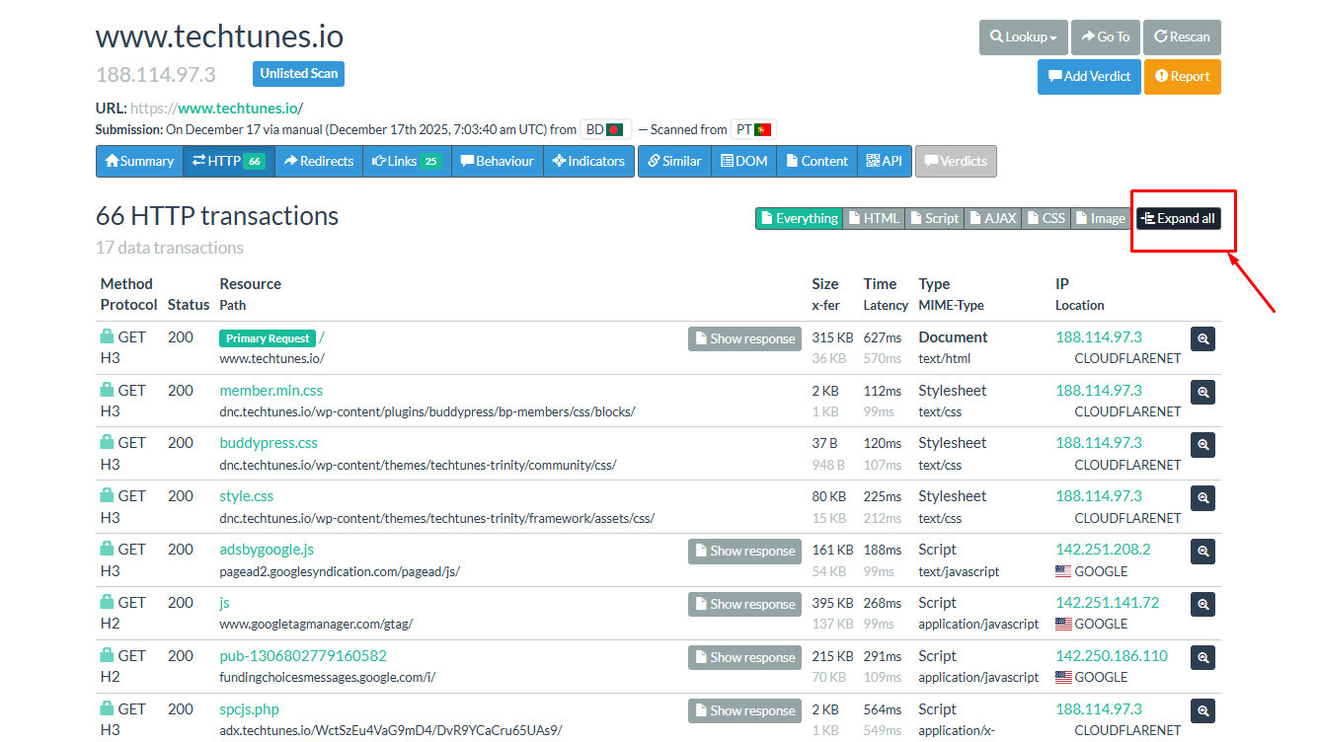Filter transactions by Script type
Screen dimensions: 1317x742
(932, 218)
